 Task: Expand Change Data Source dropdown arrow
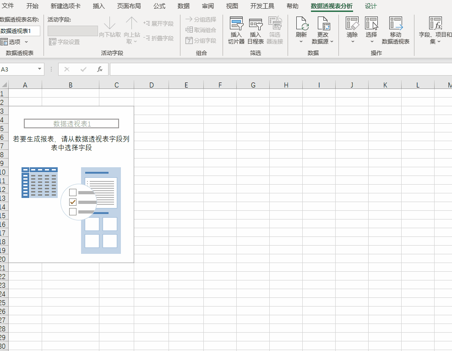click(332, 42)
